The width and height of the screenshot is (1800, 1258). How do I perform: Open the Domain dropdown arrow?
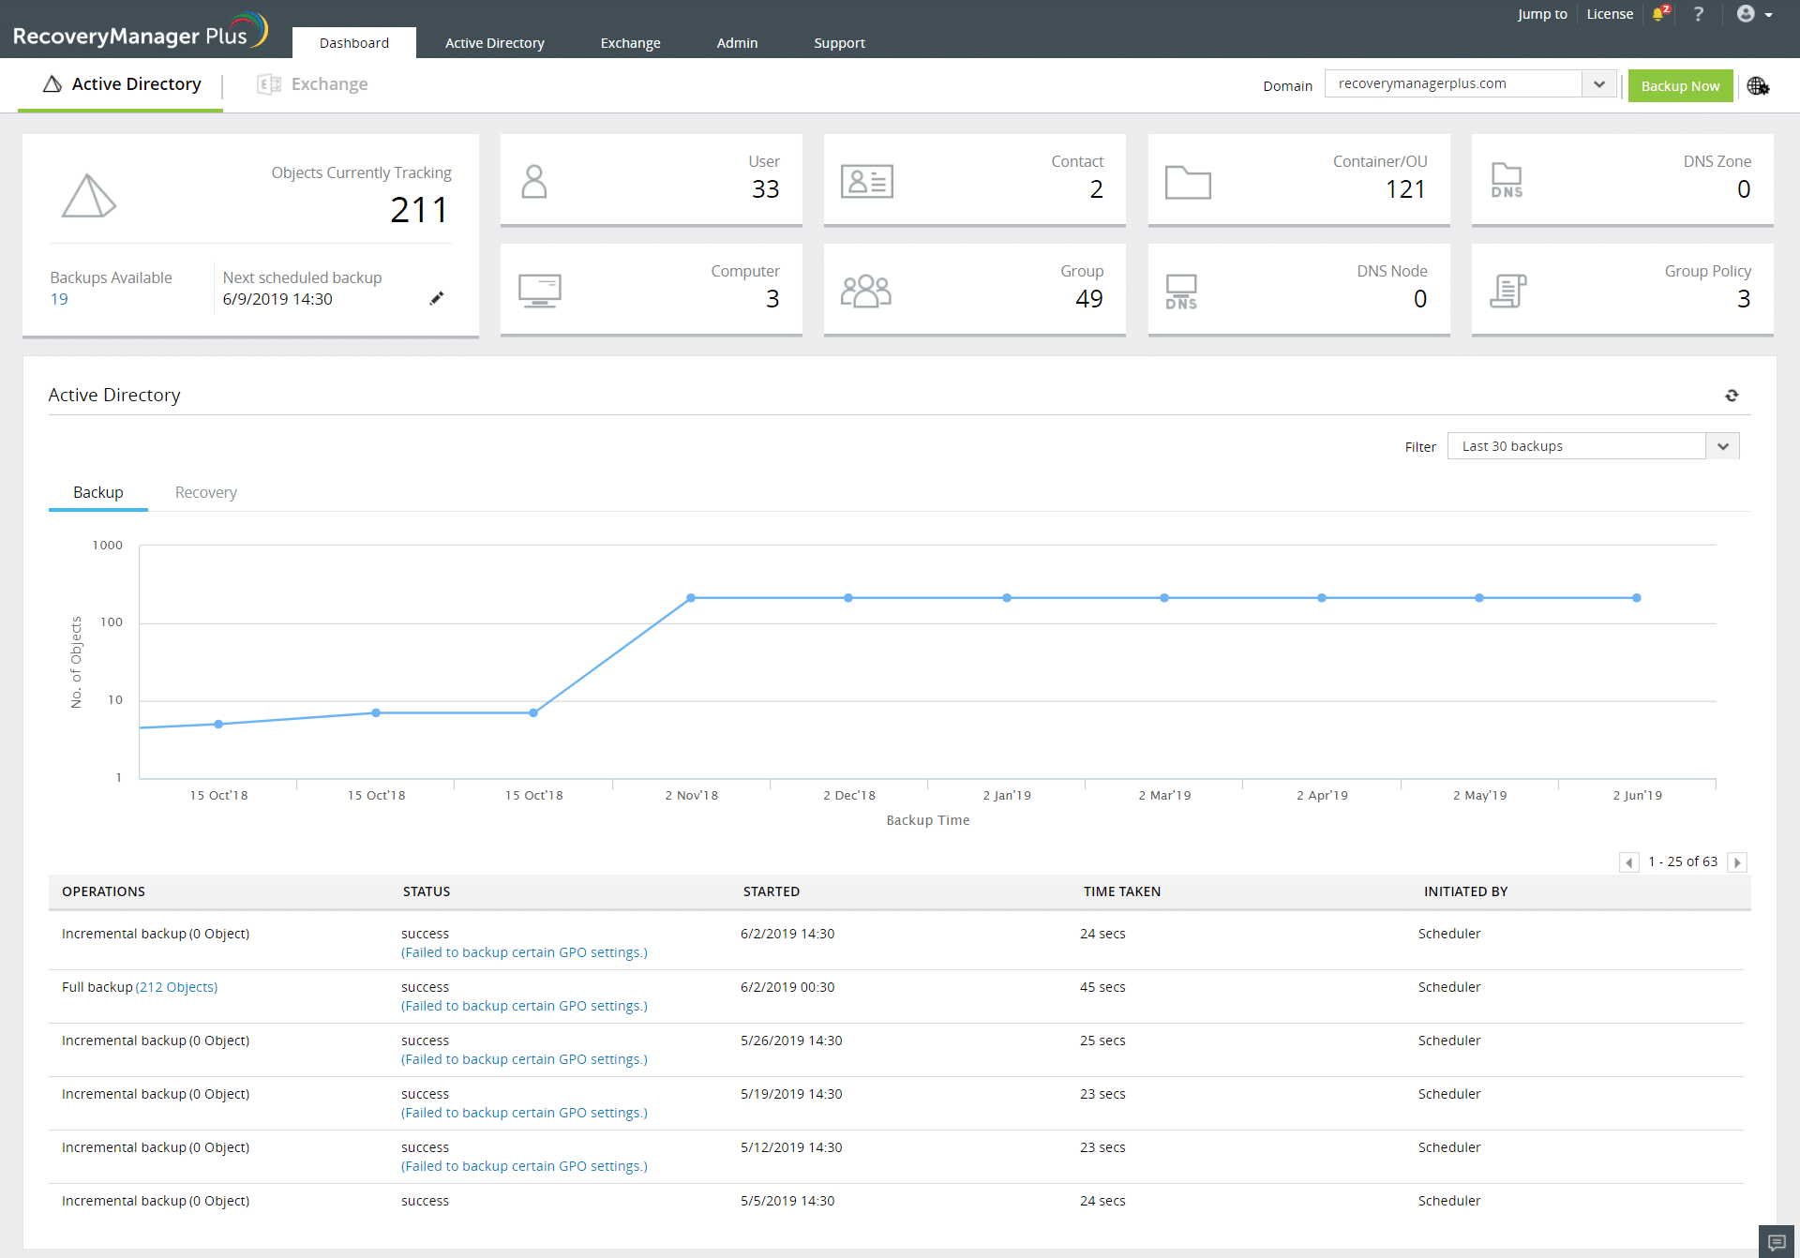coord(1599,84)
